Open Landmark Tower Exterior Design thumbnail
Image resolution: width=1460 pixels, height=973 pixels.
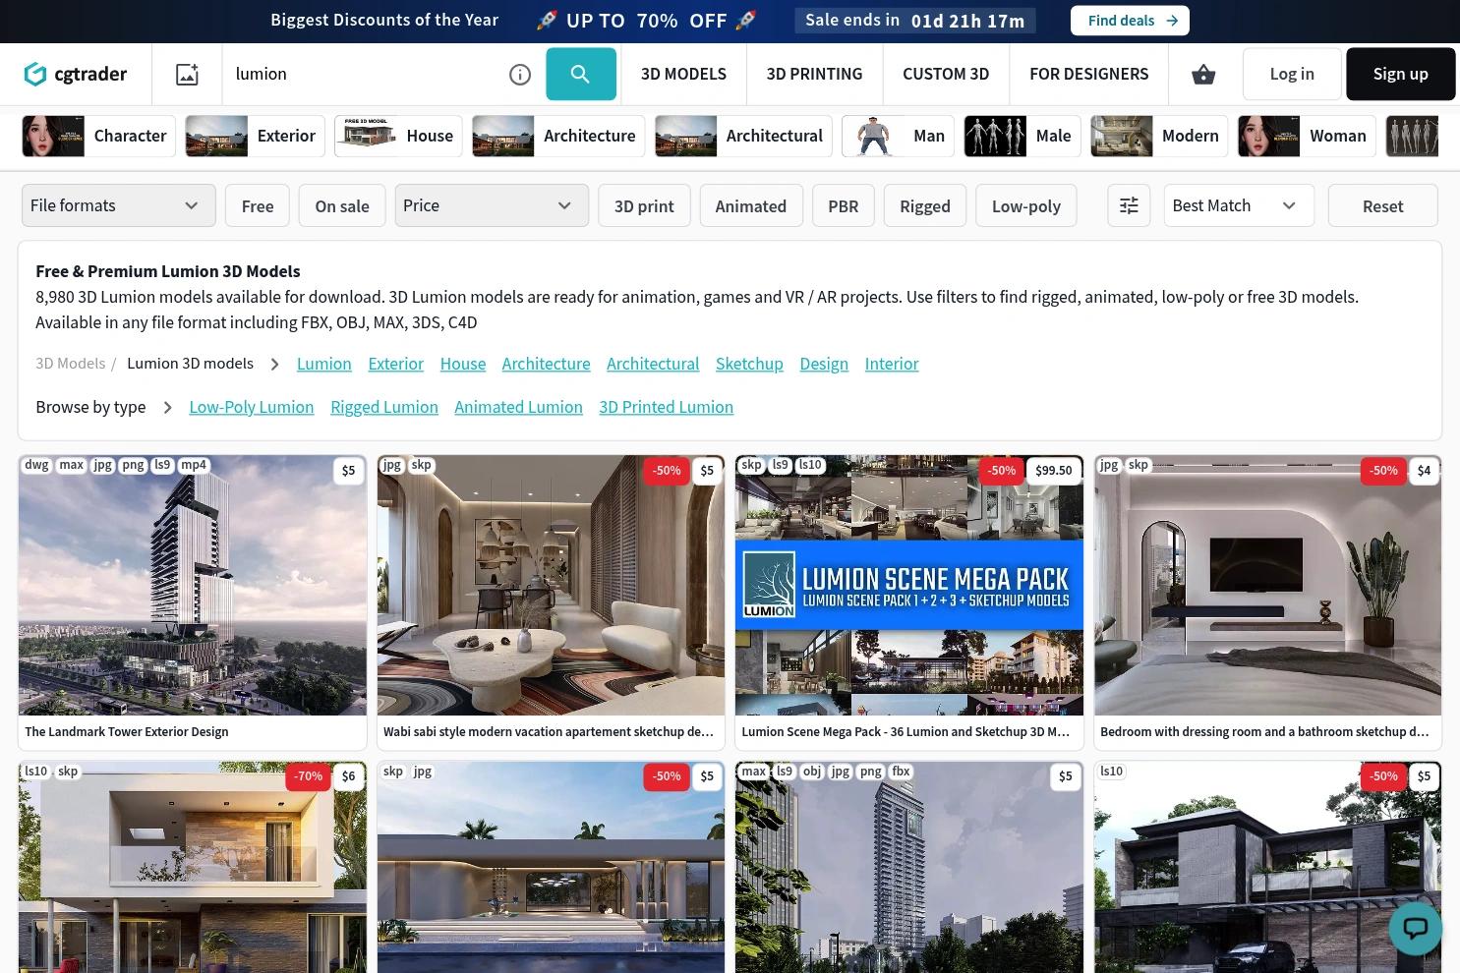[x=193, y=585]
